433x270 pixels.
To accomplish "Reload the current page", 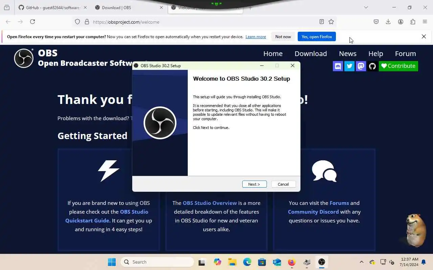I will [32, 22].
